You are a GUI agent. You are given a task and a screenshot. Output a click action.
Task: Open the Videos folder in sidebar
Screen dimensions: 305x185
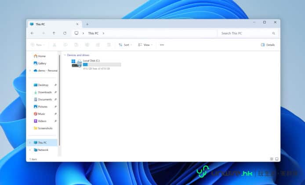pyautogui.click(x=42, y=121)
